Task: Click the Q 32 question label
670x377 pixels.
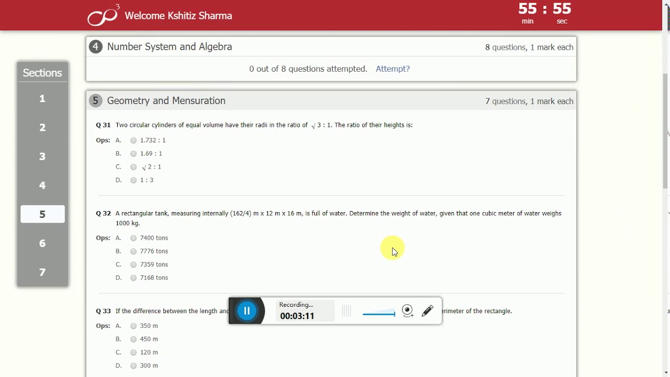Action: (103, 214)
